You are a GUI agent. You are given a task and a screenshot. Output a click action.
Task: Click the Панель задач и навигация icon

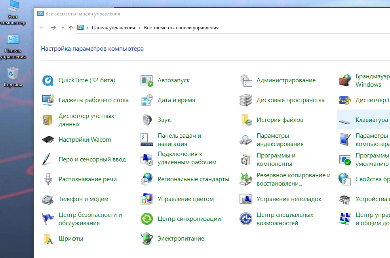(x=147, y=140)
